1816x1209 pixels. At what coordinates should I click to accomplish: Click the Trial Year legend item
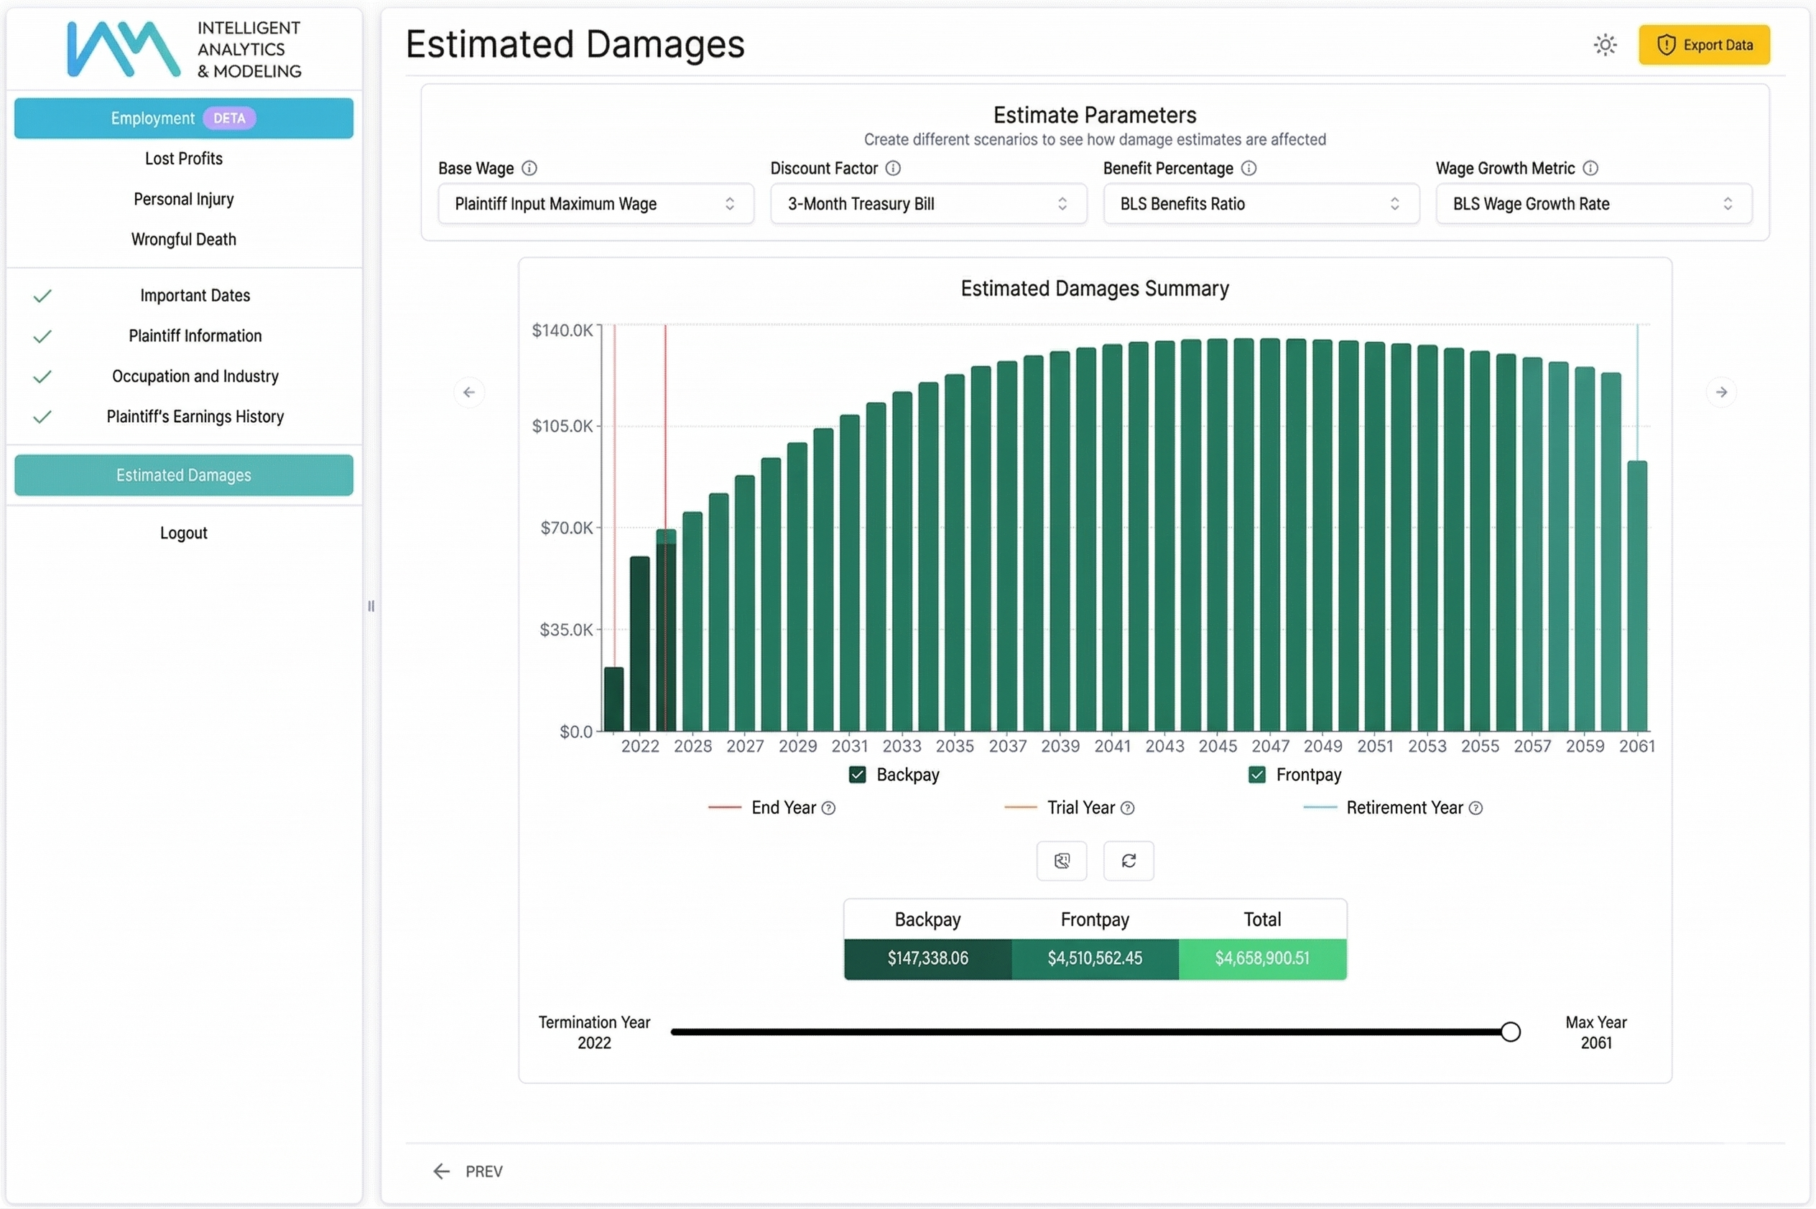pos(1069,808)
